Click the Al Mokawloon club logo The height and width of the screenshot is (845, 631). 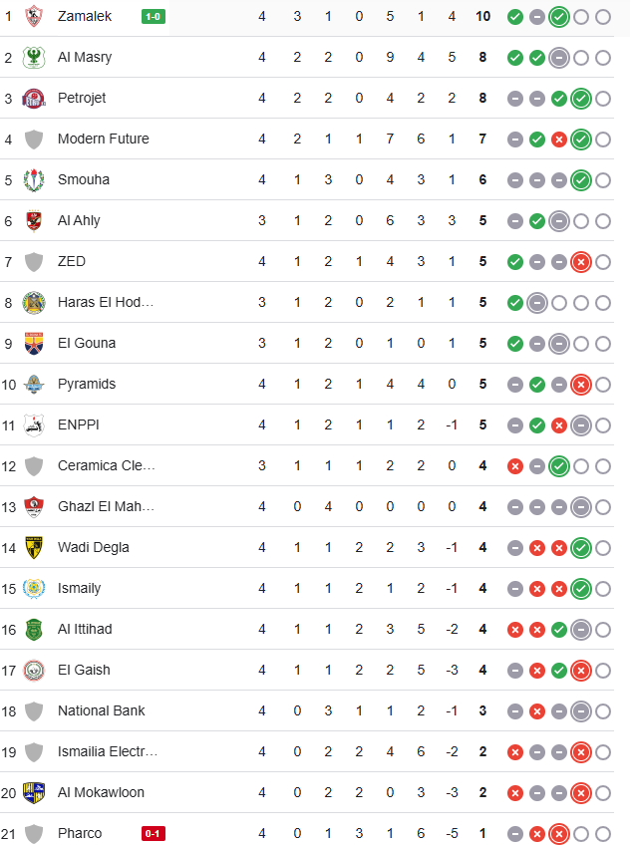tap(34, 793)
